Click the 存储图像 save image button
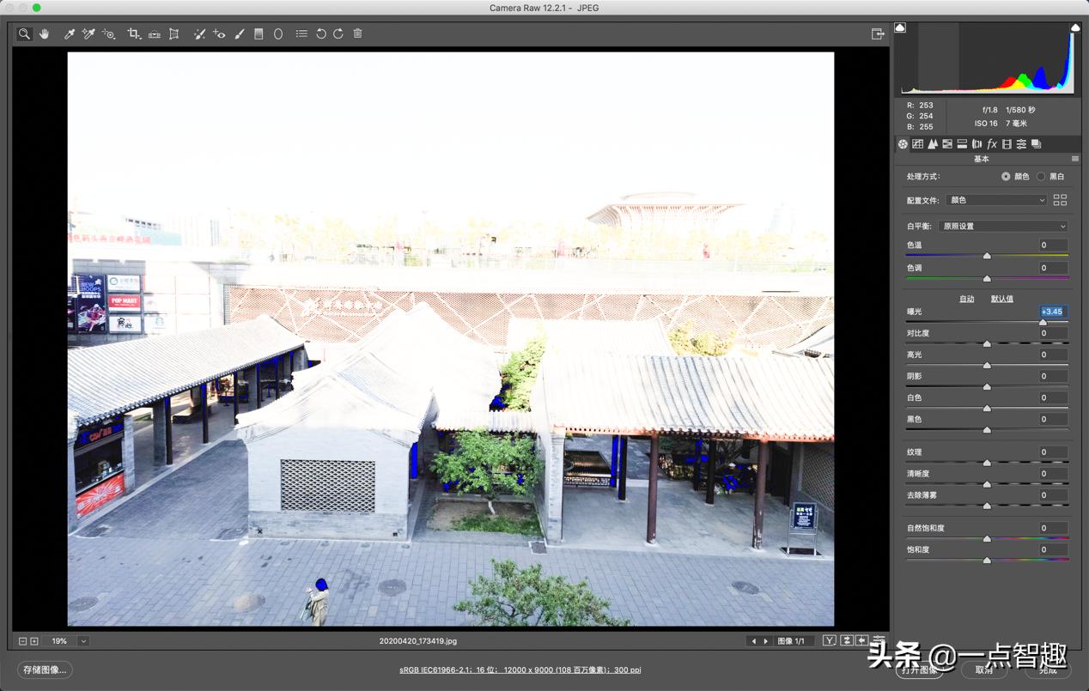This screenshot has width=1089, height=691. pos(45,670)
